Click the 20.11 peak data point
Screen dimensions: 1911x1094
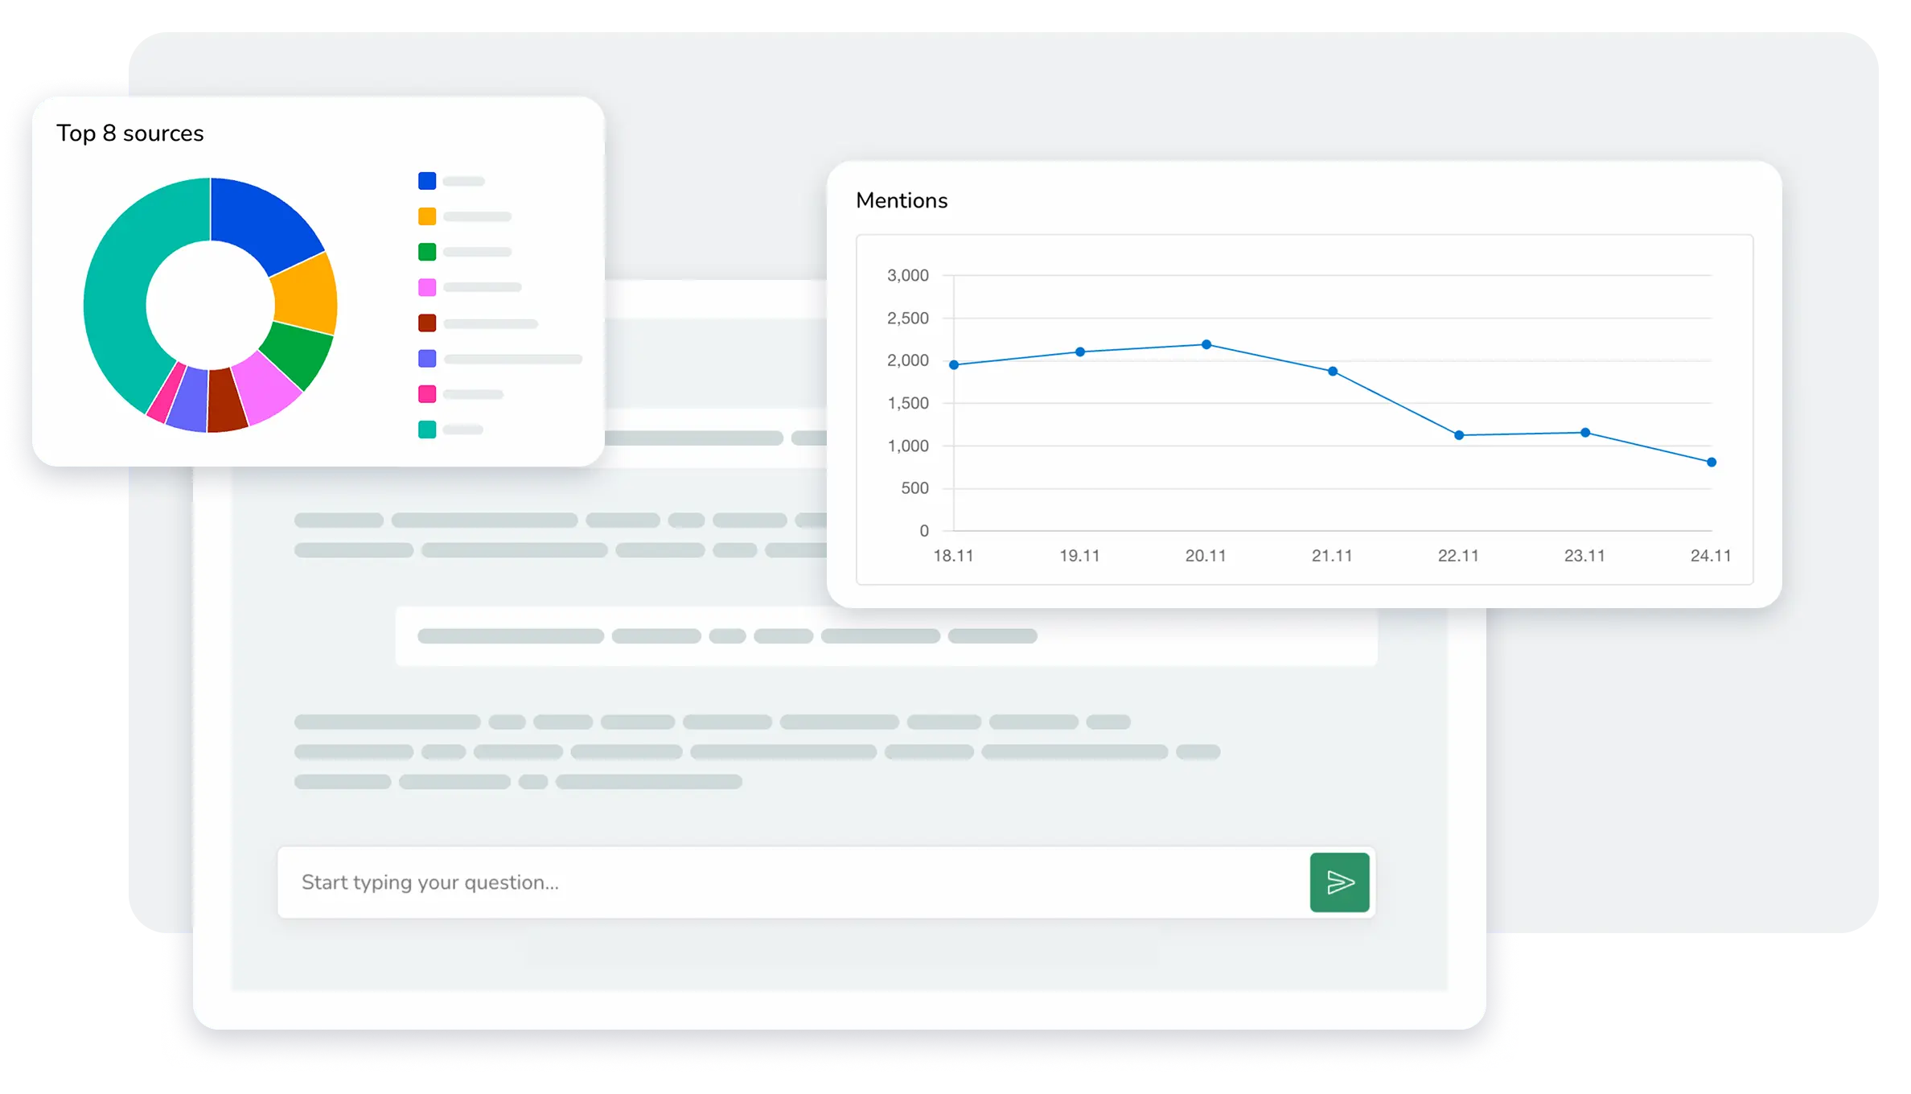[x=1206, y=344]
